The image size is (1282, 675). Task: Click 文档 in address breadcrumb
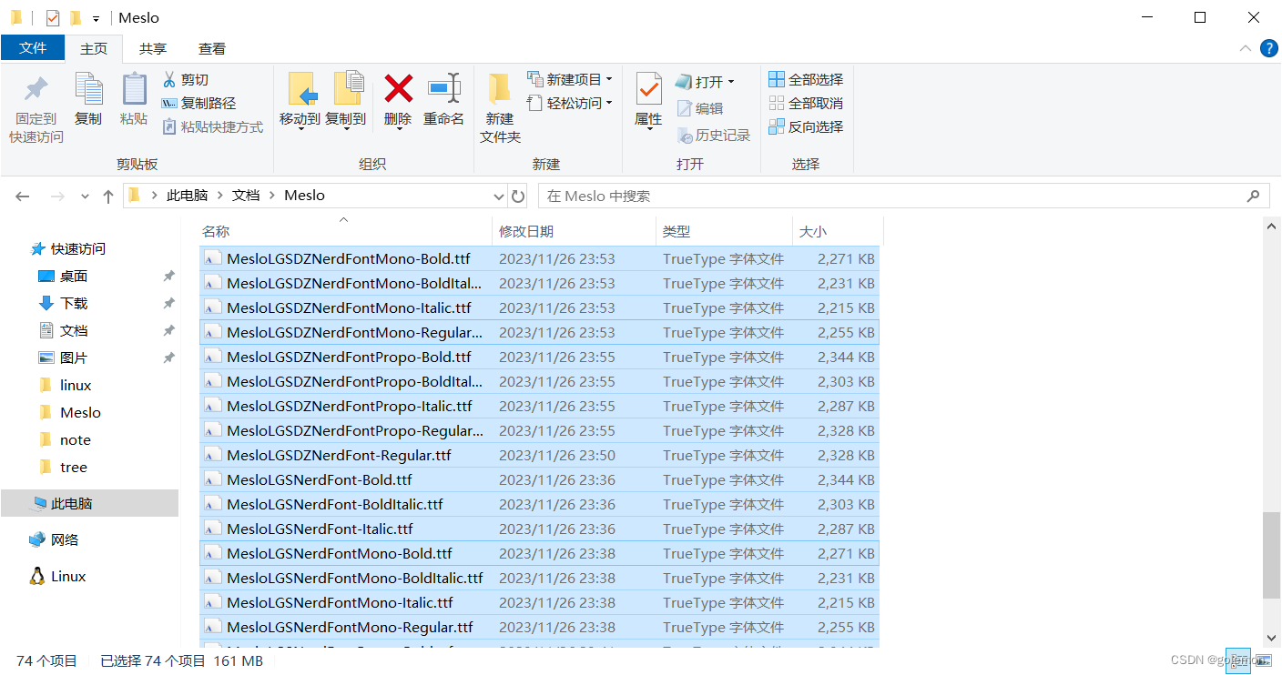pos(246,196)
